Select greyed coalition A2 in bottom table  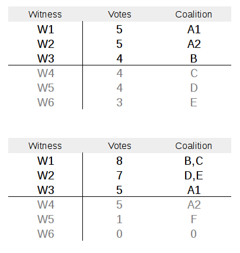[194, 205]
